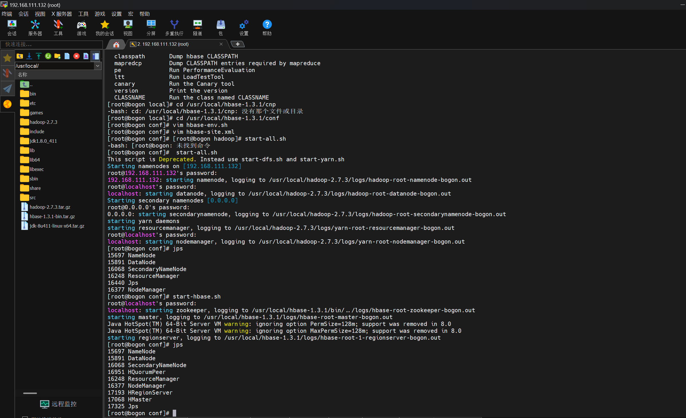This screenshot has width=686, height=418.
Task: Open the Multi-execution (多重执行) toolbar icon
Action: (x=174, y=28)
